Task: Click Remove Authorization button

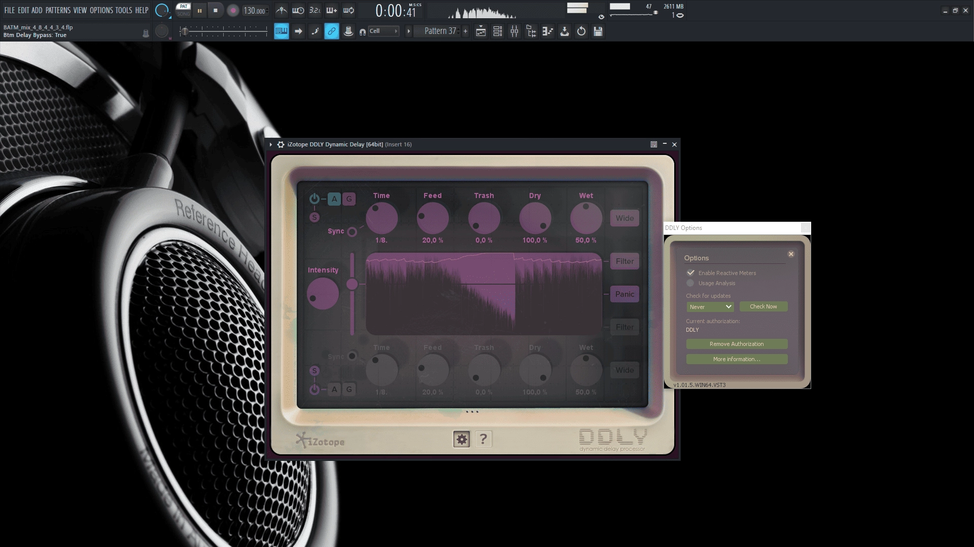Action: click(x=737, y=344)
